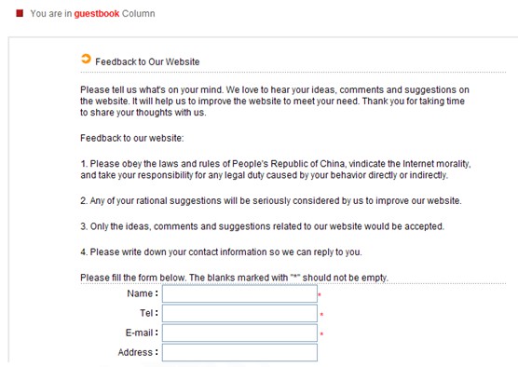Click the red square bullet icon
The height and width of the screenshot is (367, 518).
[x=20, y=13]
